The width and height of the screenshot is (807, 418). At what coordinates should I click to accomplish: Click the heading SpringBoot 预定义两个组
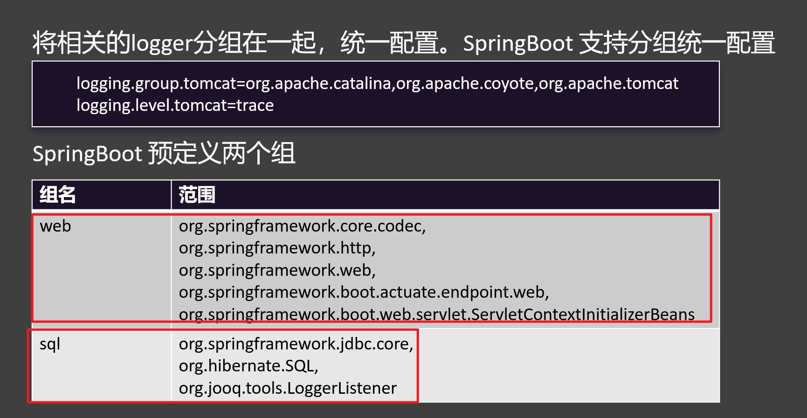(x=164, y=153)
